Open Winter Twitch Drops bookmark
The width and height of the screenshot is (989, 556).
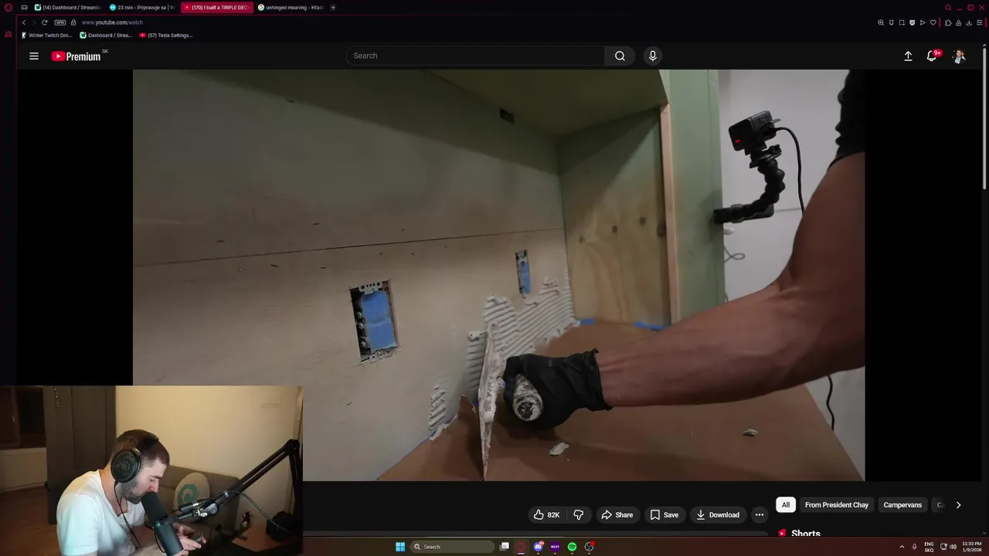coord(47,35)
